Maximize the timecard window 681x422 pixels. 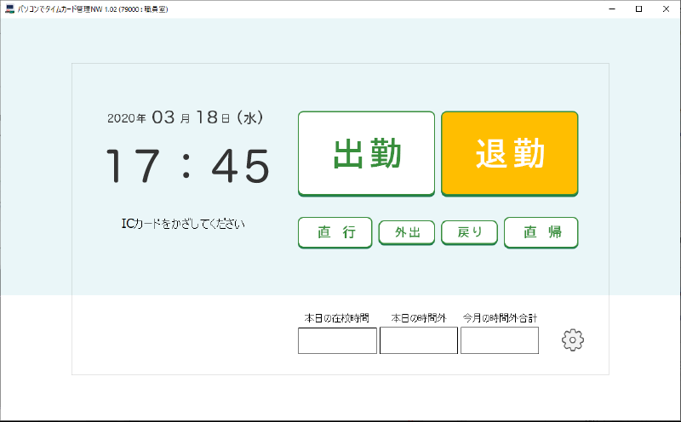pyautogui.click(x=638, y=9)
